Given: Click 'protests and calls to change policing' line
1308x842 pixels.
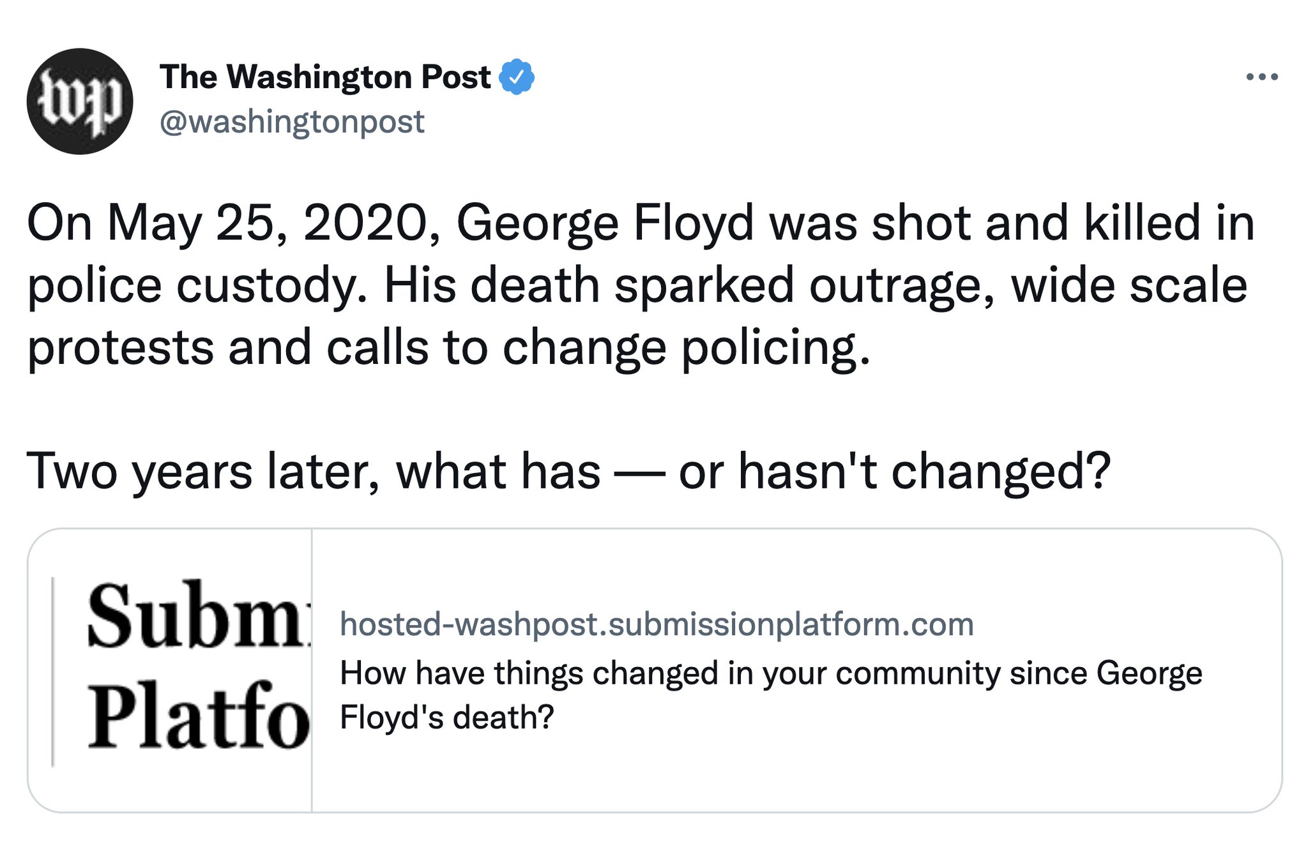Looking at the screenshot, I should point(448,349).
